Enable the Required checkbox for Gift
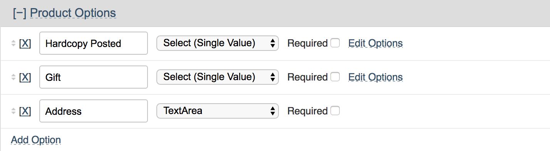 (x=335, y=77)
